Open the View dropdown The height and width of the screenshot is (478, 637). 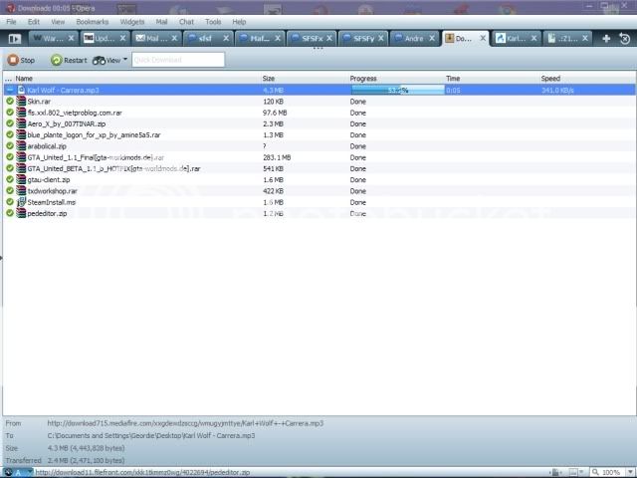tap(109, 60)
